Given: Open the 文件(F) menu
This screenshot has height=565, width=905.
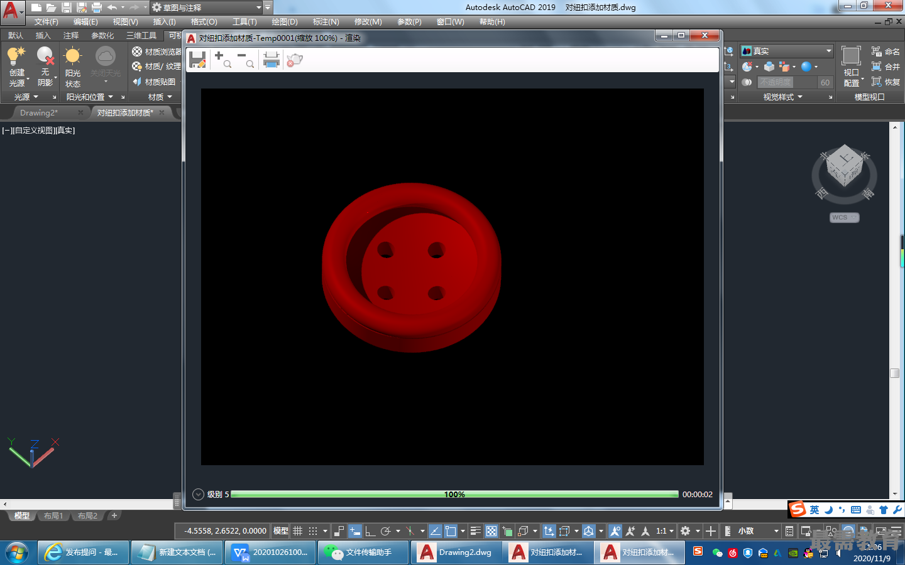Looking at the screenshot, I should tap(47, 21).
